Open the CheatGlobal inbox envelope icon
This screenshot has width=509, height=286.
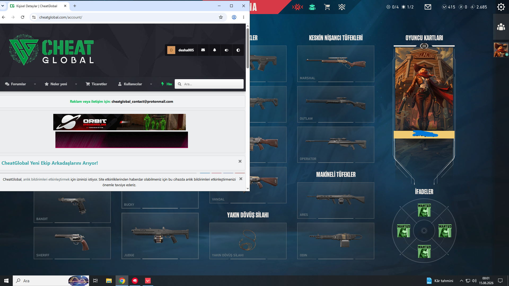(x=203, y=50)
